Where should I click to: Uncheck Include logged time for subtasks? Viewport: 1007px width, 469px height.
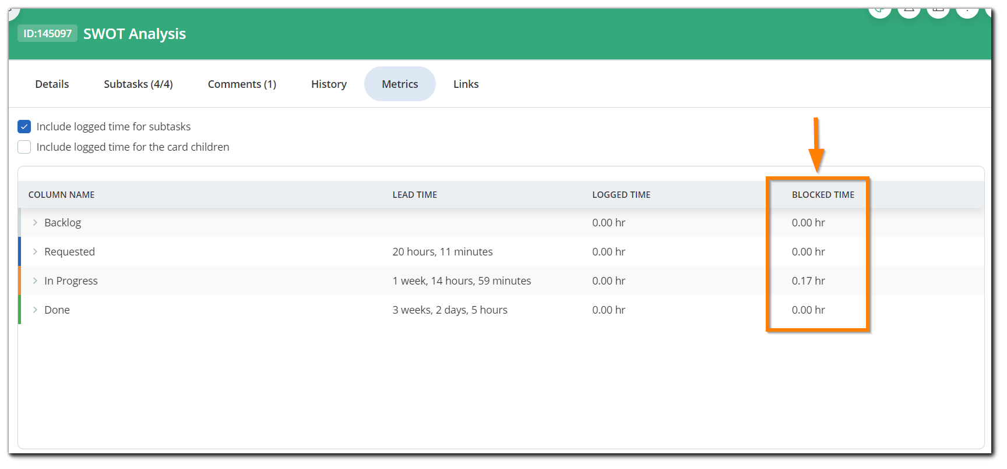click(24, 126)
